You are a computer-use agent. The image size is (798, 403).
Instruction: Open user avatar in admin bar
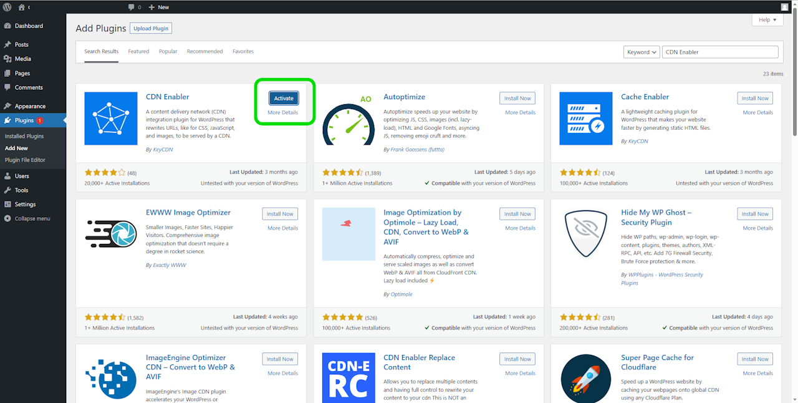pyautogui.click(x=784, y=7)
